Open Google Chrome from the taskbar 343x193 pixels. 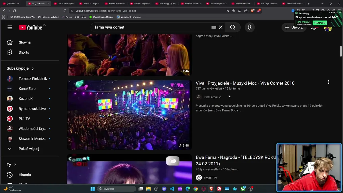pyautogui.click(x=196, y=189)
